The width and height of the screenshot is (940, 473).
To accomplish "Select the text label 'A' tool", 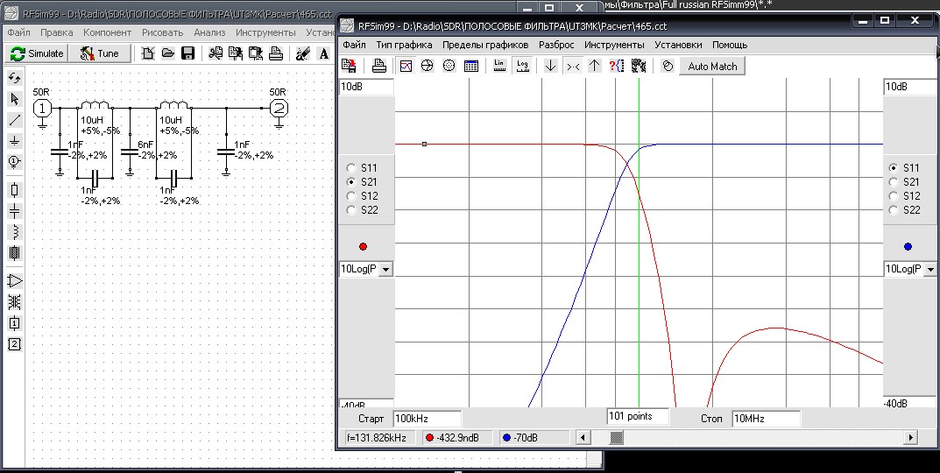I will pyautogui.click(x=324, y=53).
